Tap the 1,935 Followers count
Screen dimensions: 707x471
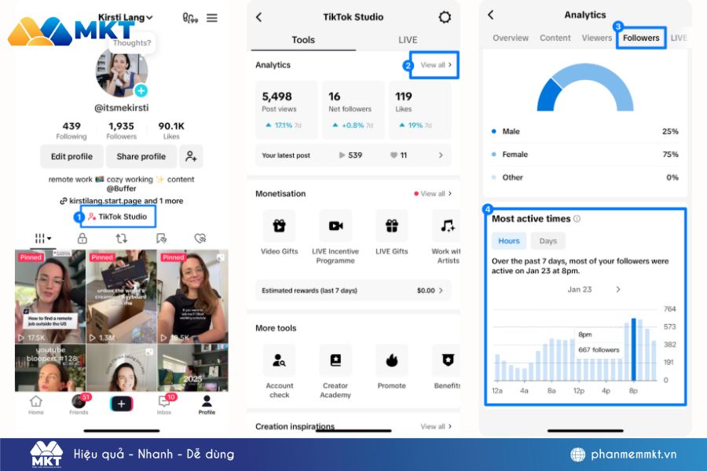pos(121,131)
